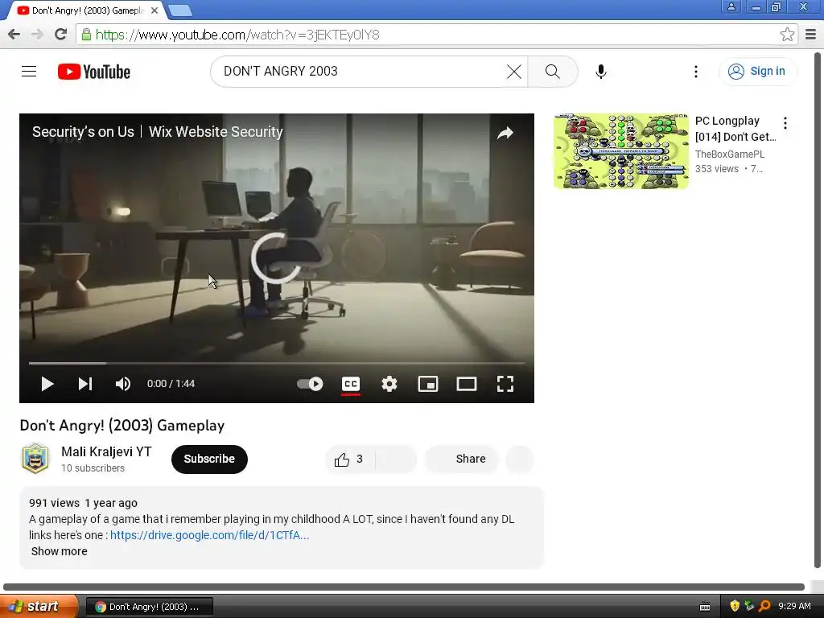The height and width of the screenshot is (618, 824).
Task: Open video settings gear
Action: 389,384
